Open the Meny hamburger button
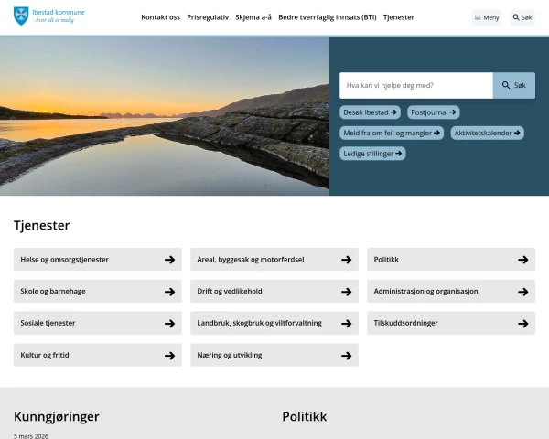The image size is (549, 439). [487, 17]
